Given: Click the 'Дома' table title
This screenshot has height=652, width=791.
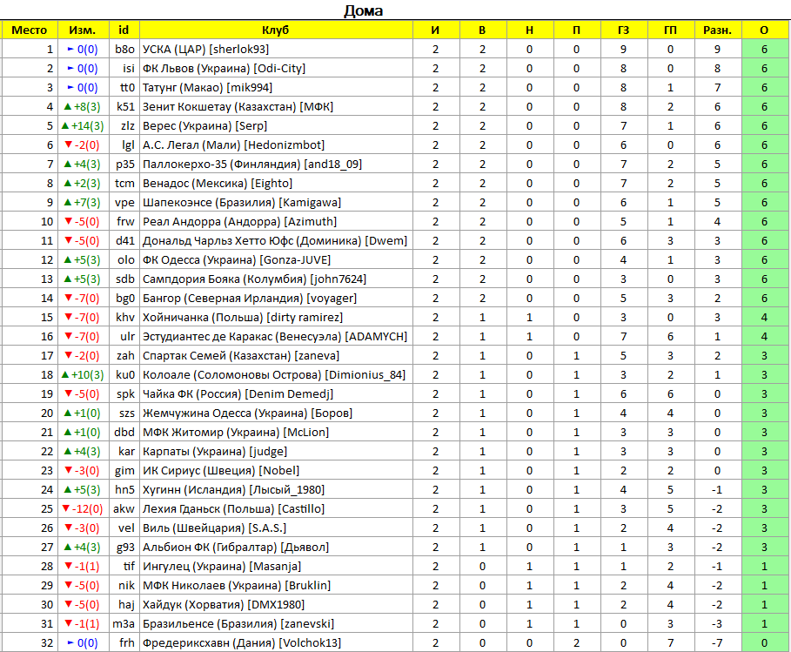Looking at the screenshot, I should [x=363, y=10].
